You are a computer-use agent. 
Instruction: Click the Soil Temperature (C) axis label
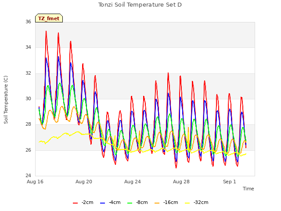[x=6, y=100]
